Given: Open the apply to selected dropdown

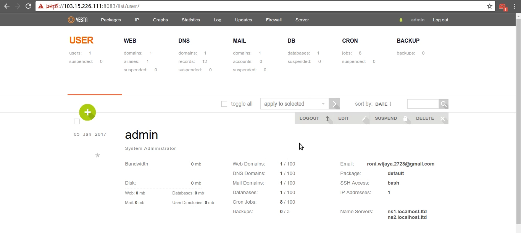Looking at the screenshot, I should (294, 103).
